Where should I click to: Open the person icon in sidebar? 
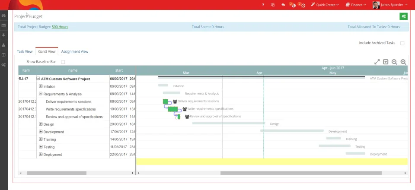(3, 45)
